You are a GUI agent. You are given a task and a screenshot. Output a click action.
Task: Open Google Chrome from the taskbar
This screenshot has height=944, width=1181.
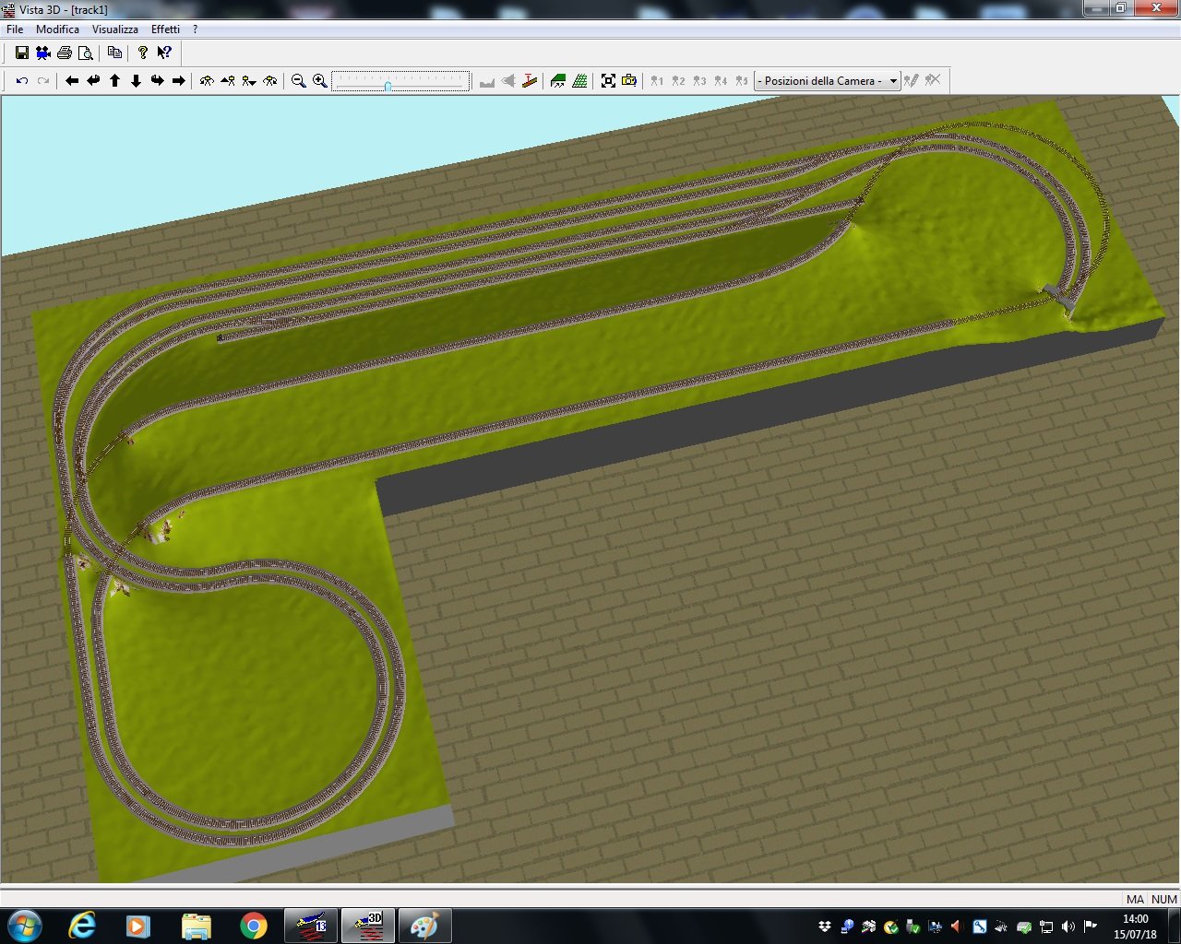tap(254, 925)
